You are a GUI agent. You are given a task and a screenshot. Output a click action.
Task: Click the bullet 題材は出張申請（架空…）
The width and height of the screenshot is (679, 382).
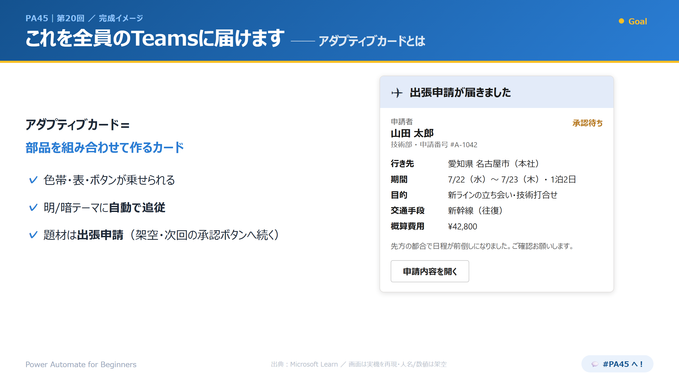click(161, 235)
